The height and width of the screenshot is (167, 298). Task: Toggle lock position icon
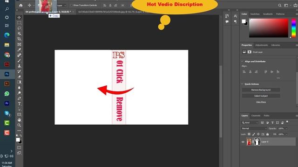tap(258, 134)
